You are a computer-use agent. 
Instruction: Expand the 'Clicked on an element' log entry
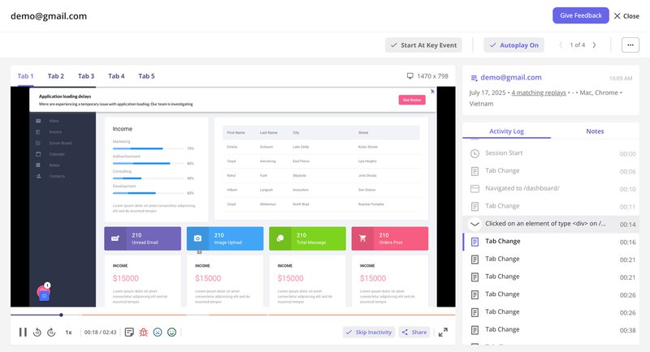(474, 224)
